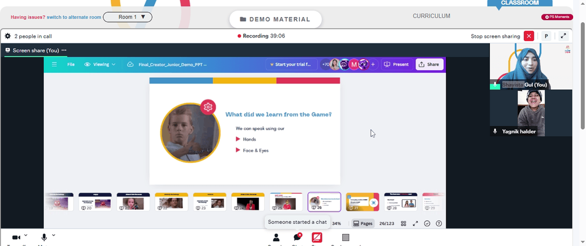Image resolution: width=586 pixels, height=246 pixels.
Task: Open the People participants icon
Action: click(x=276, y=237)
